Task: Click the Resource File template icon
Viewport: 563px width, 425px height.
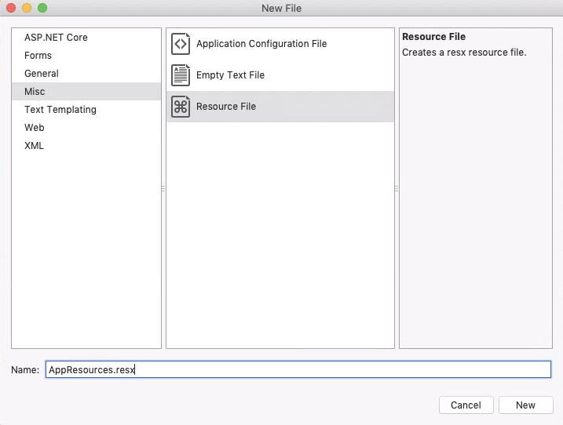Action: (x=181, y=107)
